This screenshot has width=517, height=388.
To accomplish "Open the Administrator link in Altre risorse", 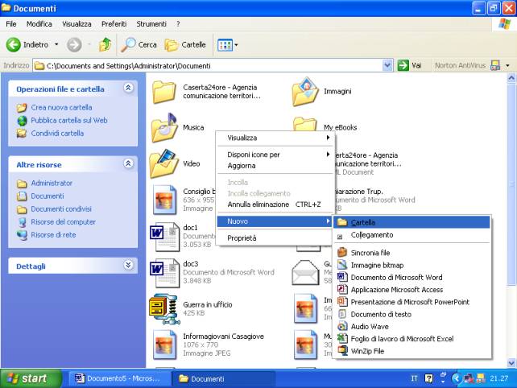I will (52, 183).
